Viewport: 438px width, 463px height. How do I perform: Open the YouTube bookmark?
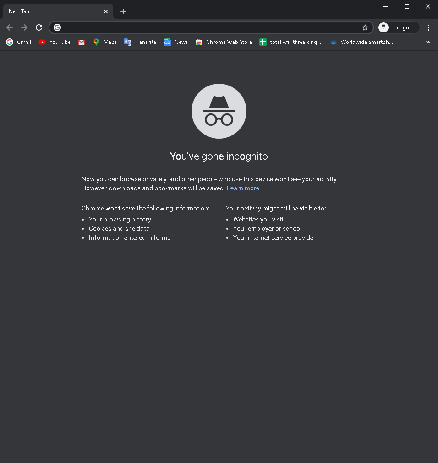coord(55,42)
